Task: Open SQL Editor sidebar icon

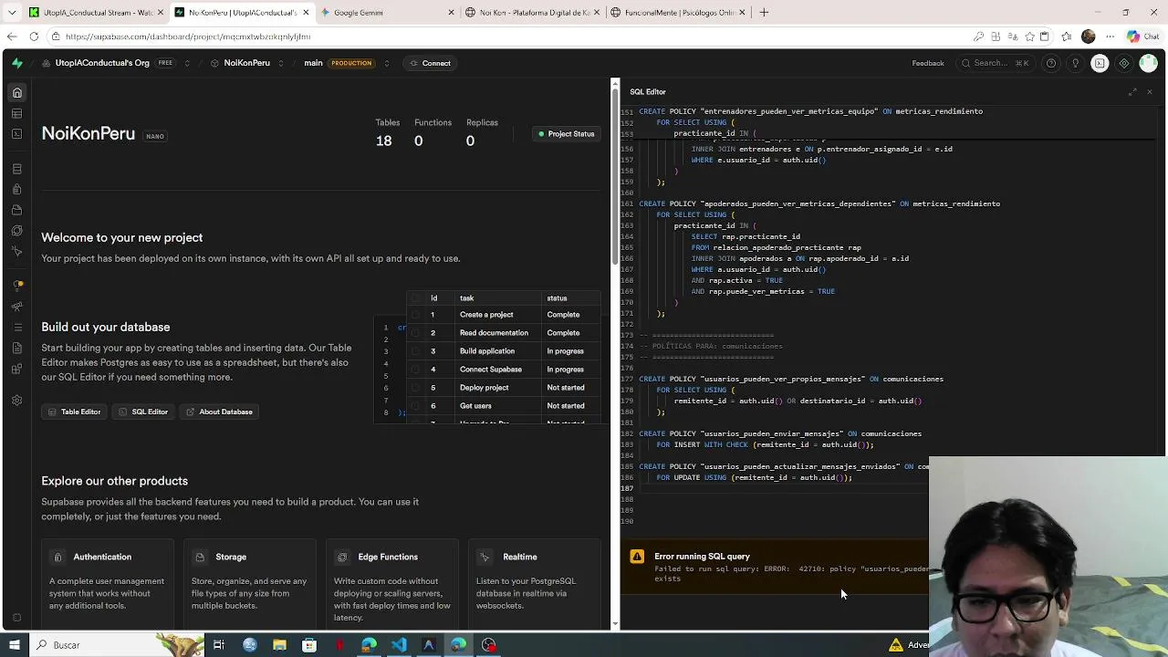Action: (x=16, y=133)
